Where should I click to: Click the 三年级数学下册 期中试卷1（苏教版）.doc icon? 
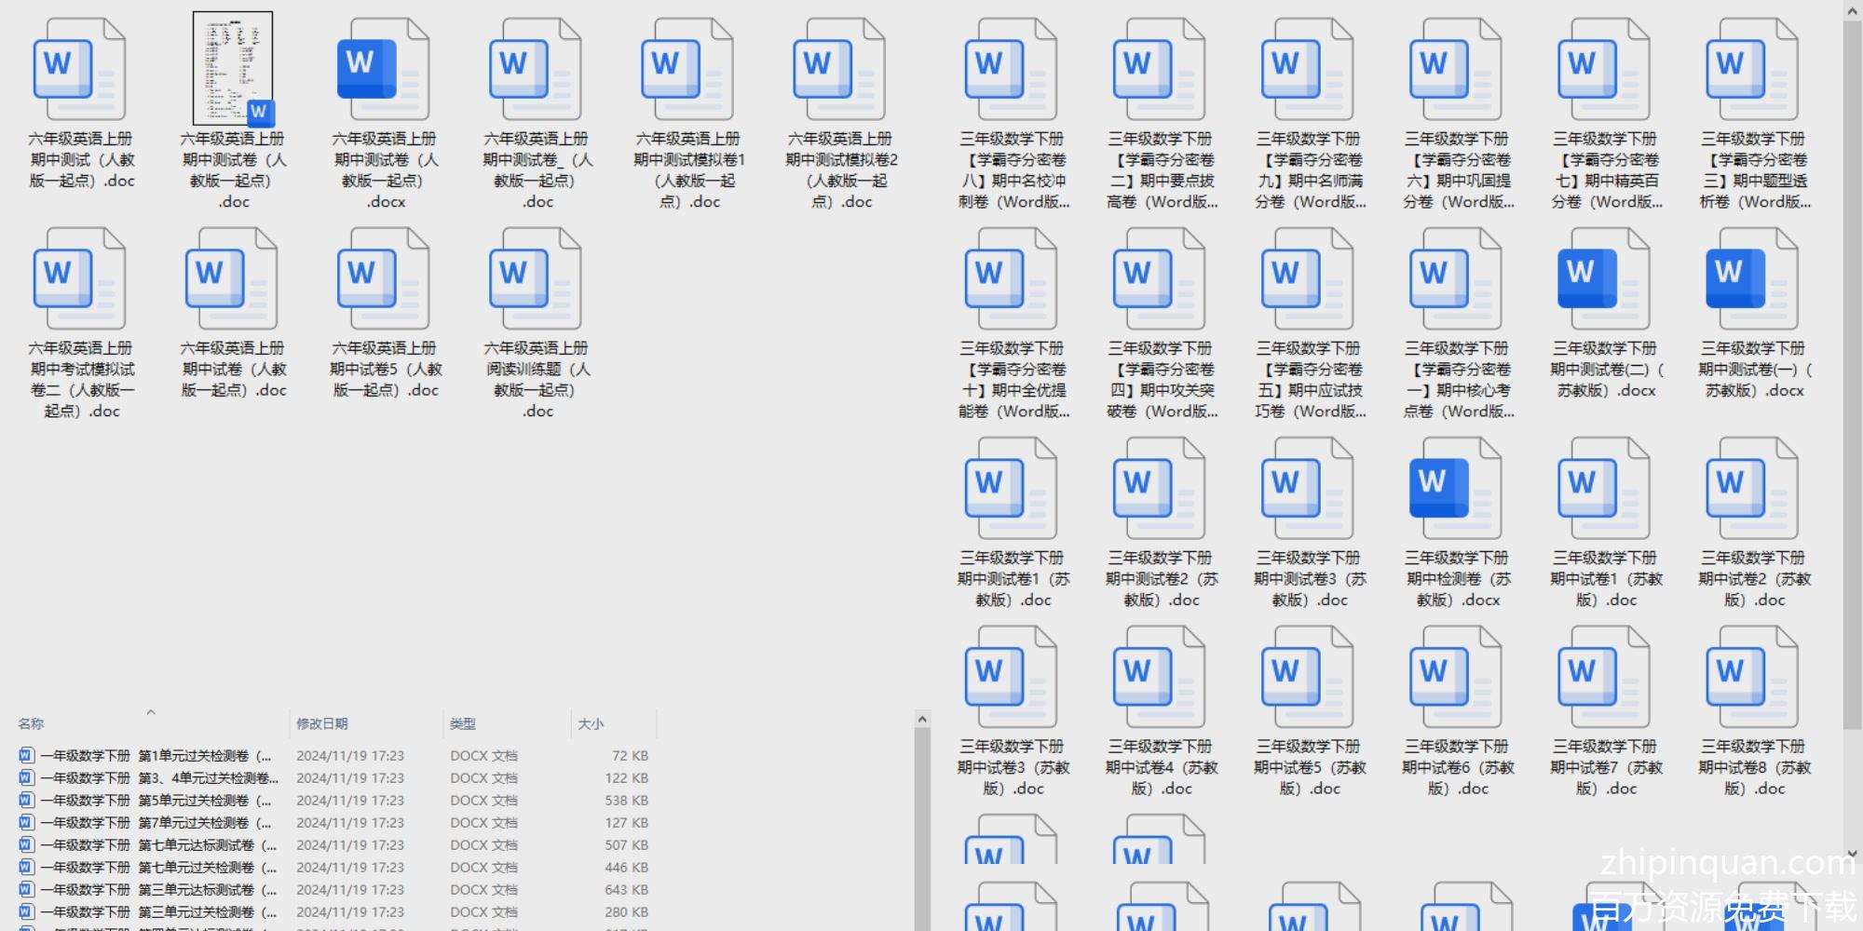[x=1604, y=490]
